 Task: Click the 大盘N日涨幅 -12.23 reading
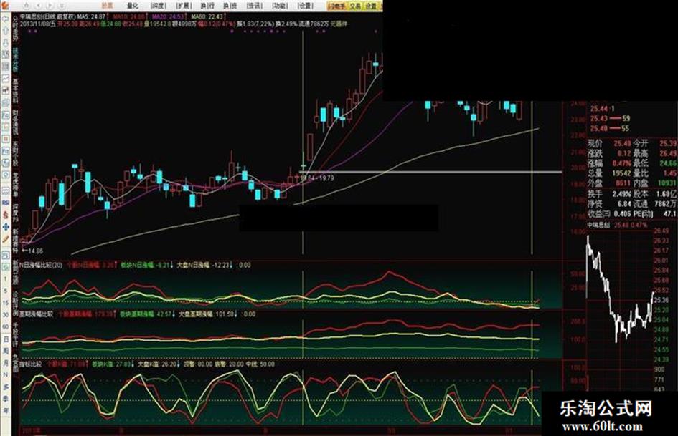(x=205, y=265)
